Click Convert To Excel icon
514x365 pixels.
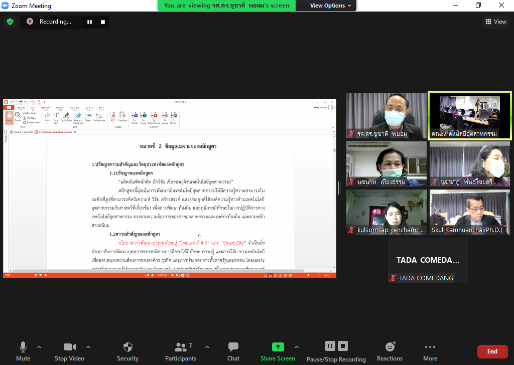point(143,117)
